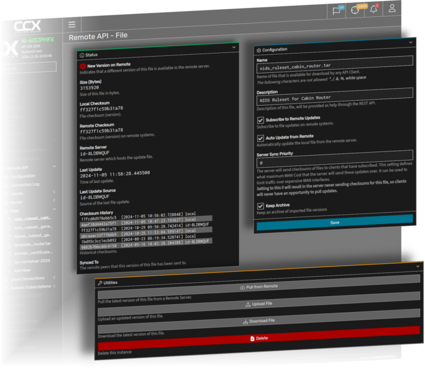Open Connection Log in the sidebar
This screenshot has height=368, width=425.
(25, 185)
